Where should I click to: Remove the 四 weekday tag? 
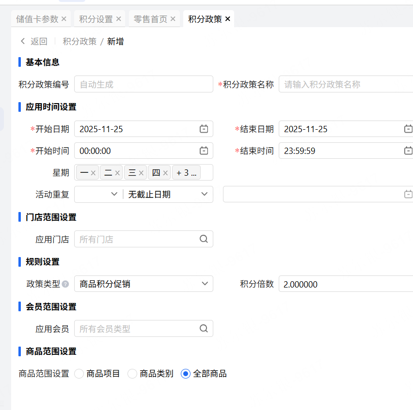166,173
